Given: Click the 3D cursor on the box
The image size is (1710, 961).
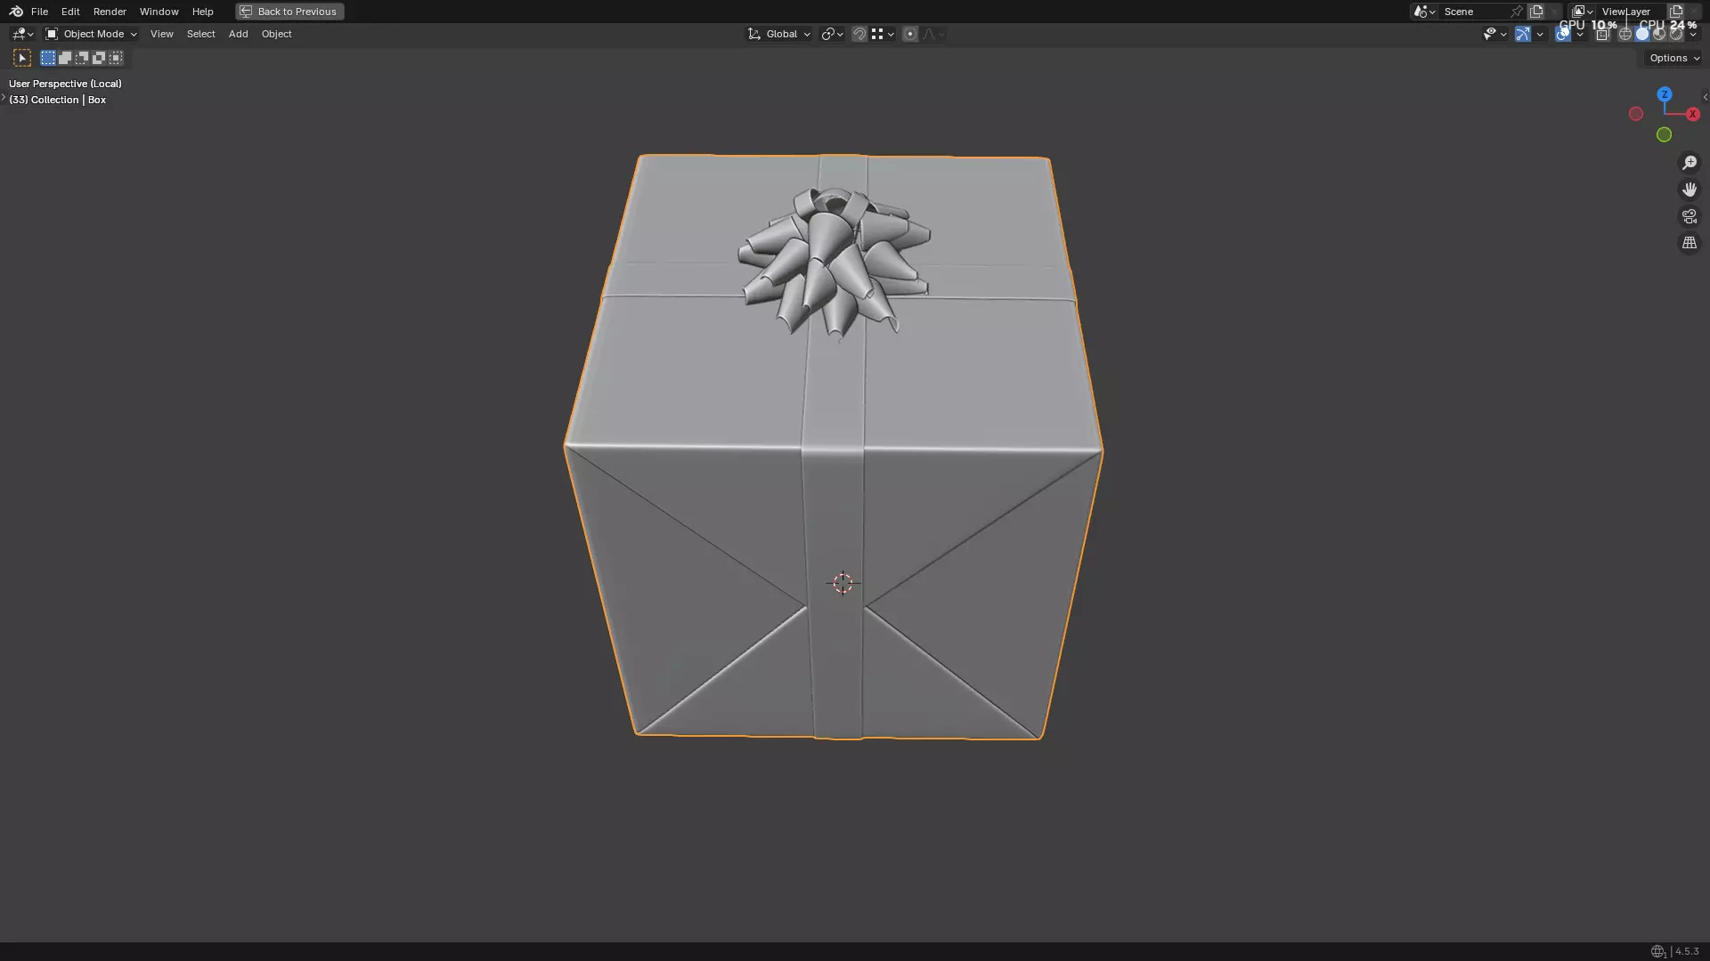Looking at the screenshot, I should tap(843, 583).
